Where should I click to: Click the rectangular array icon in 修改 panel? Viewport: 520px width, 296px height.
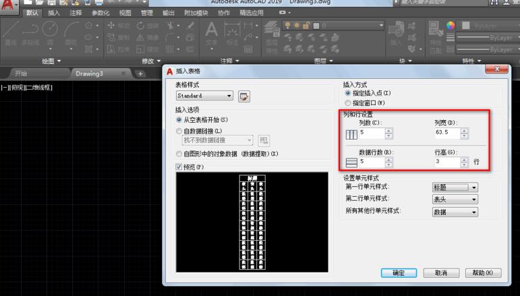pos(170,49)
